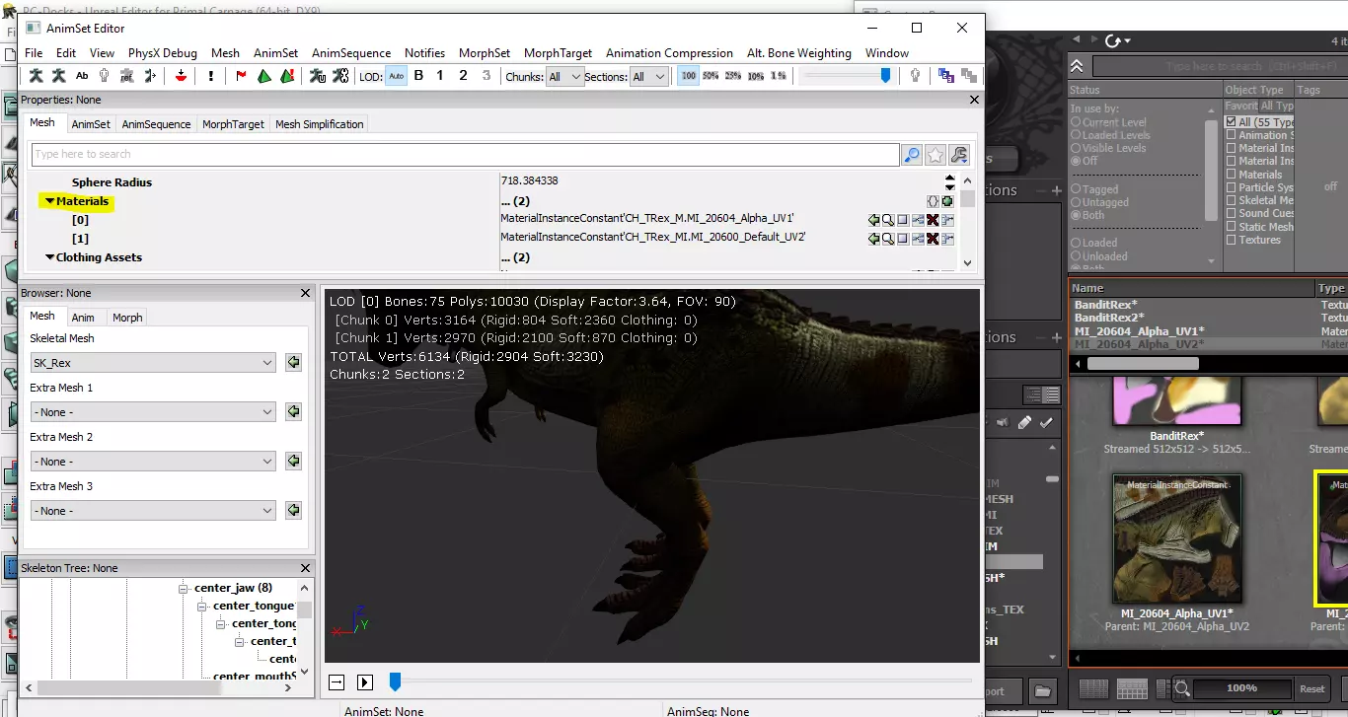Open the Chunks dropdown
Screen dimensions: 1348x717
565,77
